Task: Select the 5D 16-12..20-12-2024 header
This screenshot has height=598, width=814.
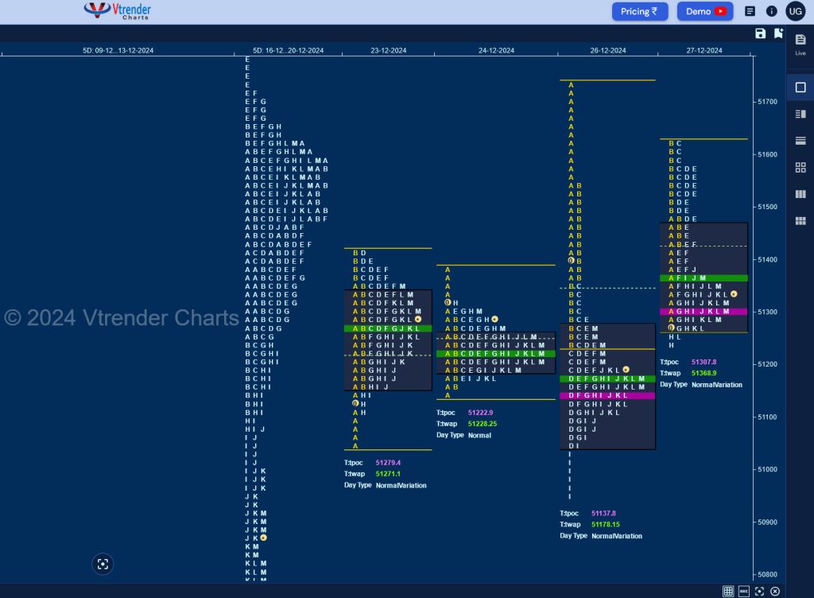Action: (288, 50)
